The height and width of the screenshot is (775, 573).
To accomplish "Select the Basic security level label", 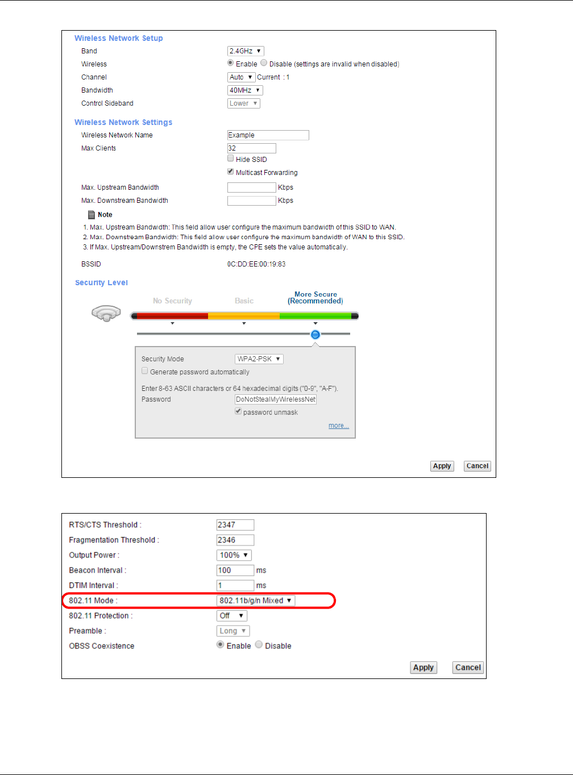I will click(244, 301).
